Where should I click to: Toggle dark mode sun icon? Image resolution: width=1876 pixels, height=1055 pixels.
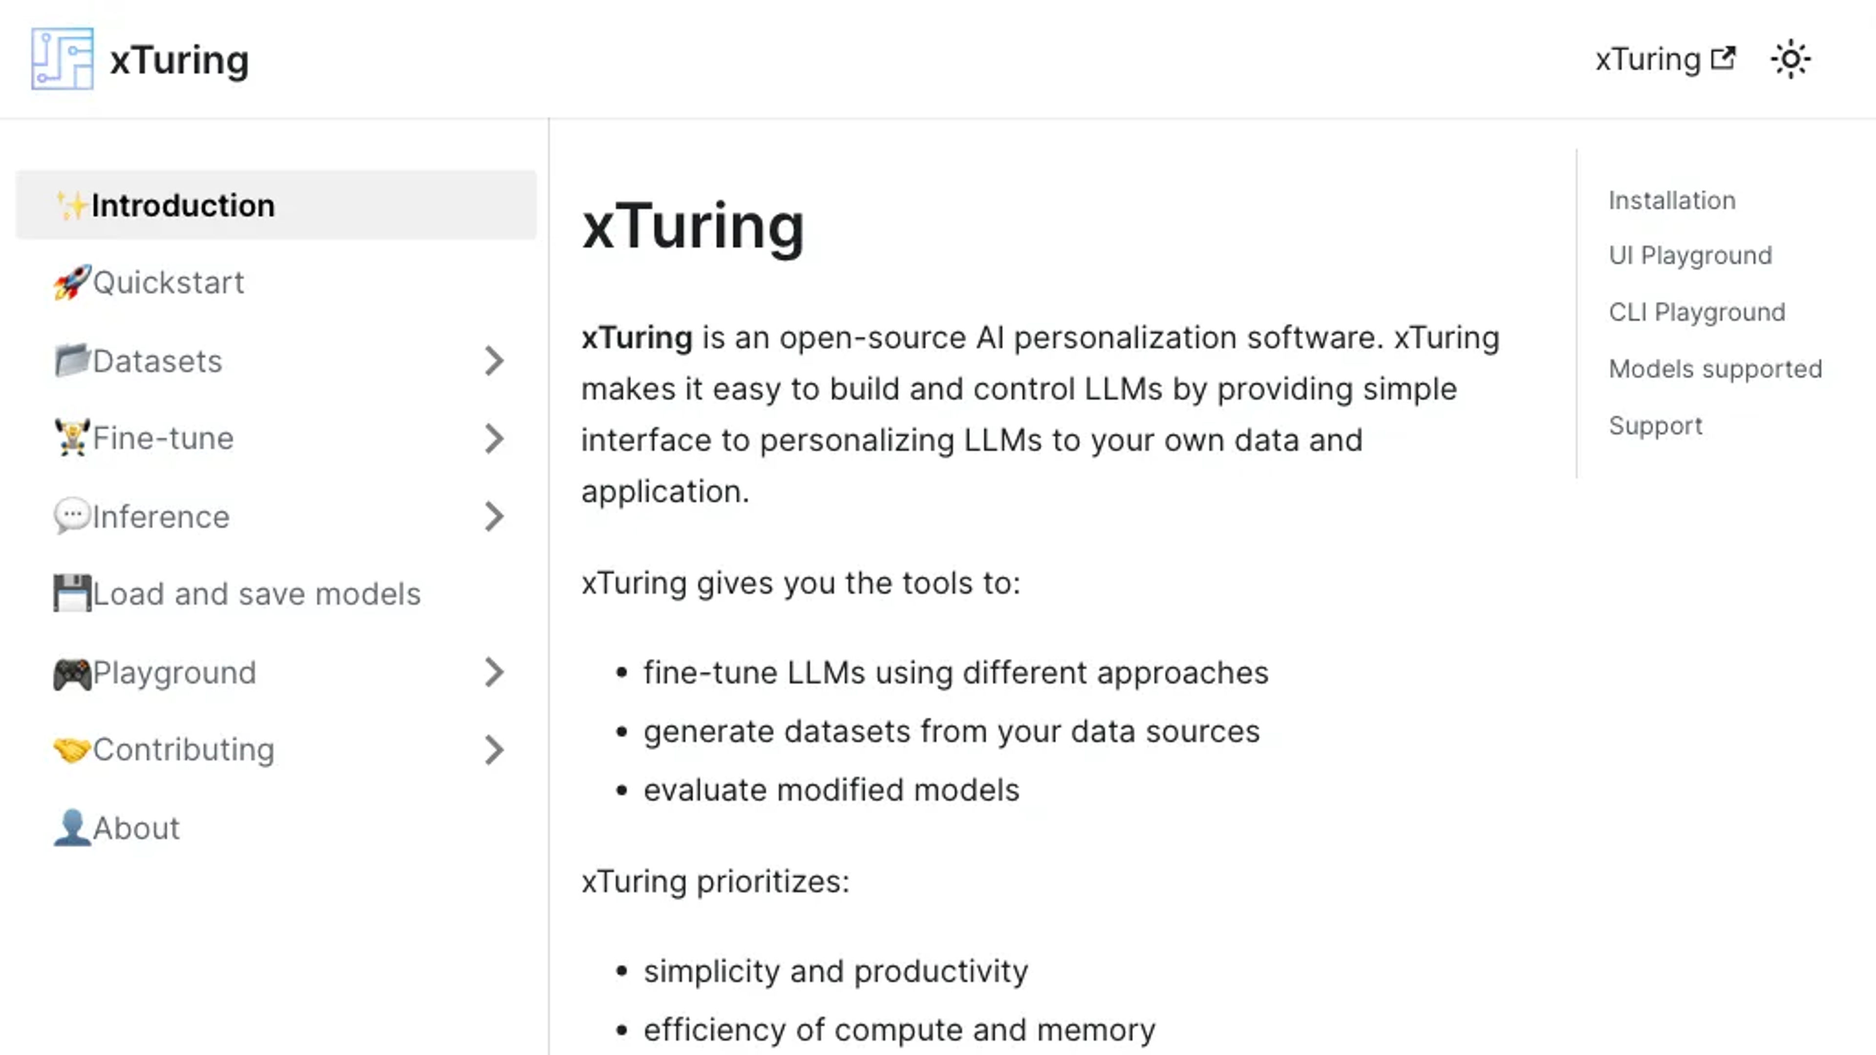(1791, 59)
